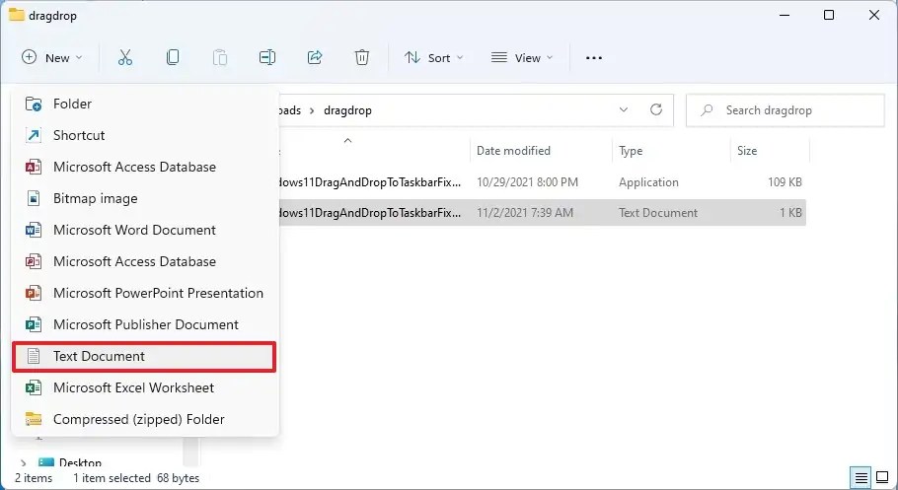Choose Microsoft Word Document
898x490 pixels.
point(145,230)
